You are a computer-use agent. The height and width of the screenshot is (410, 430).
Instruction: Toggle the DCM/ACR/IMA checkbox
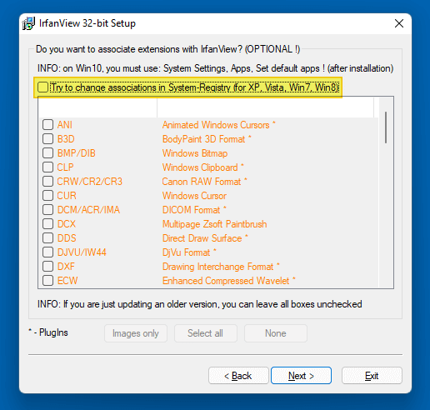(47, 210)
